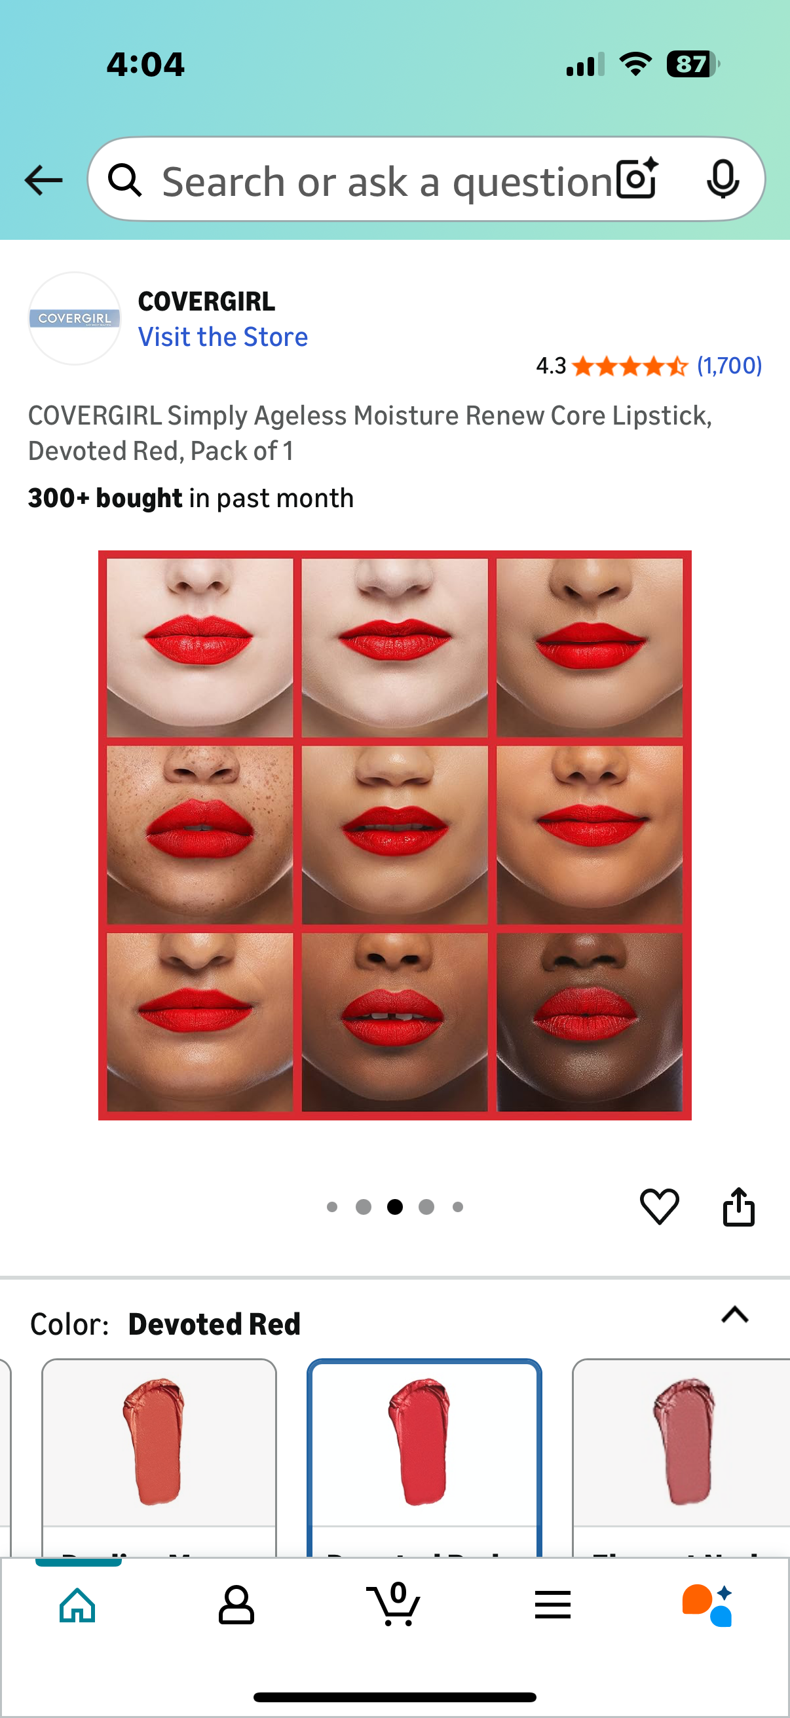Add item to wishlist with heart icon
This screenshot has height=1718, width=790.
pos(660,1206)
